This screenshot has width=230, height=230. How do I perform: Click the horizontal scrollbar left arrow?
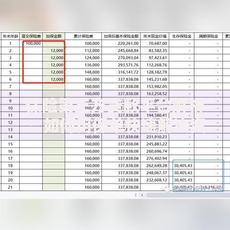[x=142, y=195]
